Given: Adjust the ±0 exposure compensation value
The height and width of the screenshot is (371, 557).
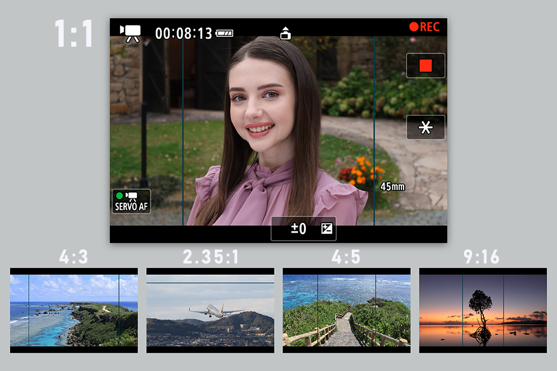Looking at the screenshot, I should [x=298, y=229].
